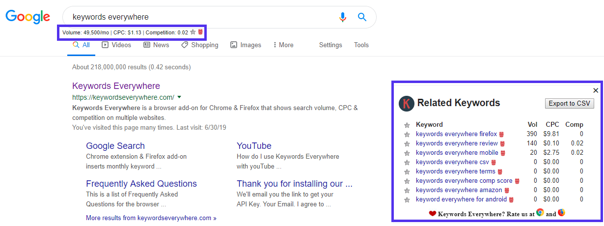The height and width of the screenshot is (226, 604).
Task: Expand the More search options menu
Action: pyautogui.click(x=283, y=45)
